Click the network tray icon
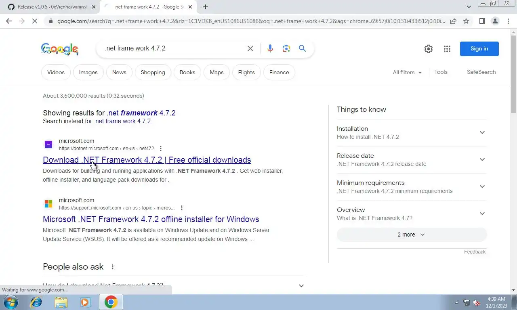Viewport: 517px width, 310px height. coord(467,302)
